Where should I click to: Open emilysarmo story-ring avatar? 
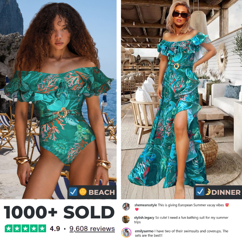pyautogui.click(x=126, y=233)
